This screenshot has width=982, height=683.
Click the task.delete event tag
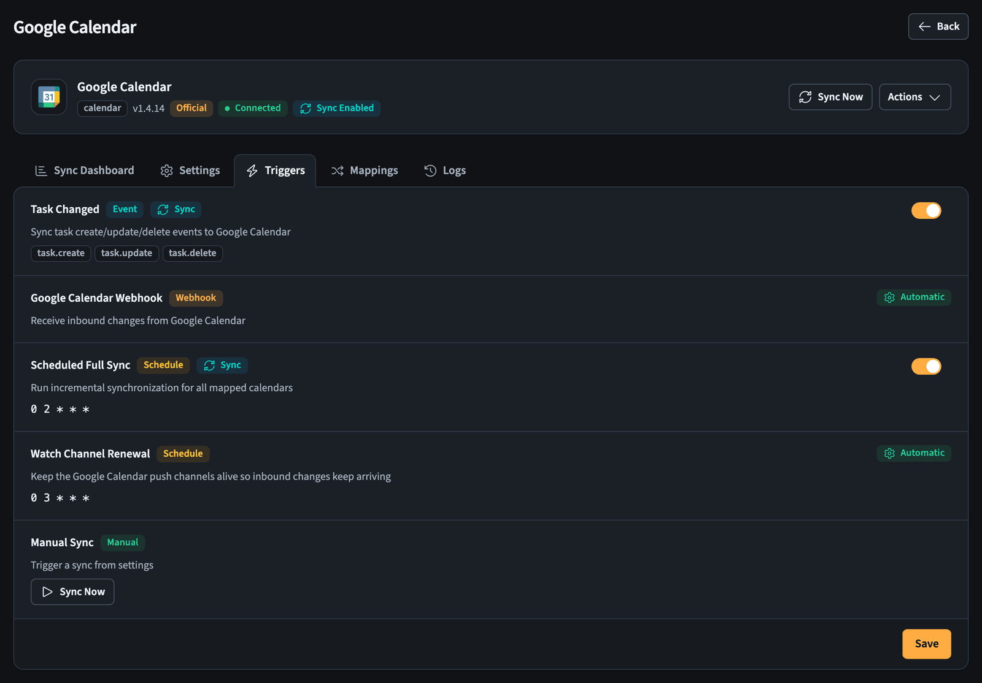[193, 253]
